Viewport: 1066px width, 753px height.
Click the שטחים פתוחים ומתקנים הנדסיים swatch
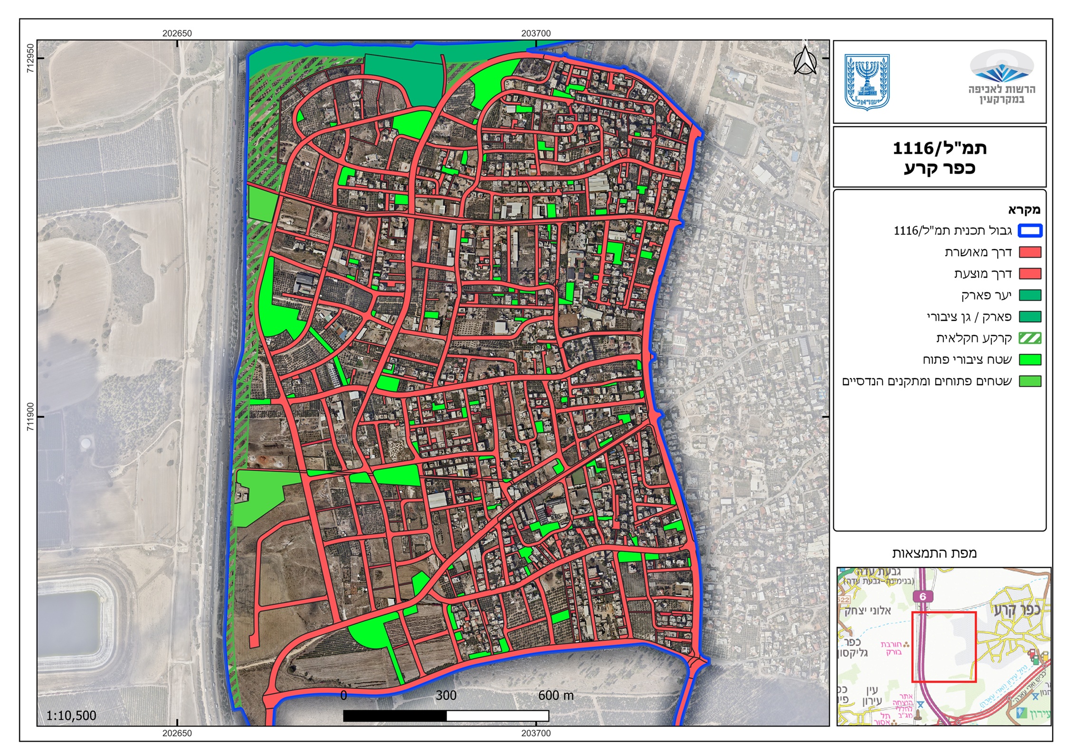pyautogui.click(x=1030, y=381)
